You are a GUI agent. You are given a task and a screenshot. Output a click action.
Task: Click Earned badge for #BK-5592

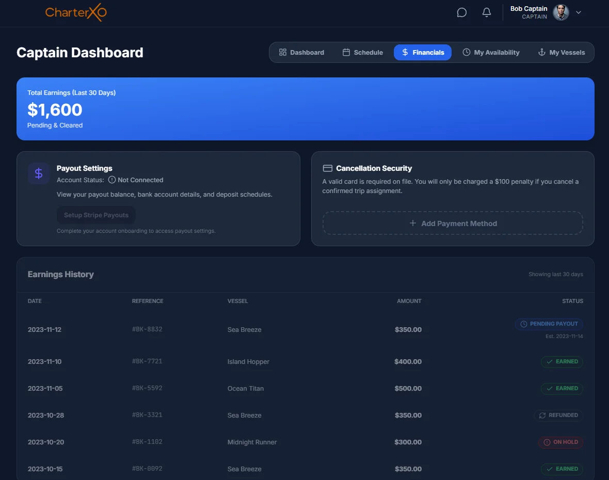[562, 388]
